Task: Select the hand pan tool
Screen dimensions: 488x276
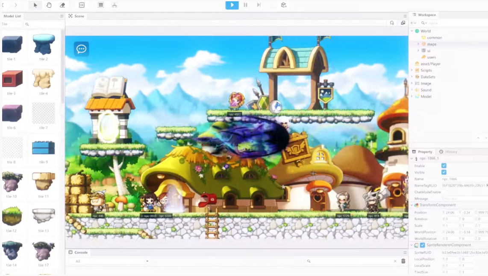Action: (x=49, y=5)
